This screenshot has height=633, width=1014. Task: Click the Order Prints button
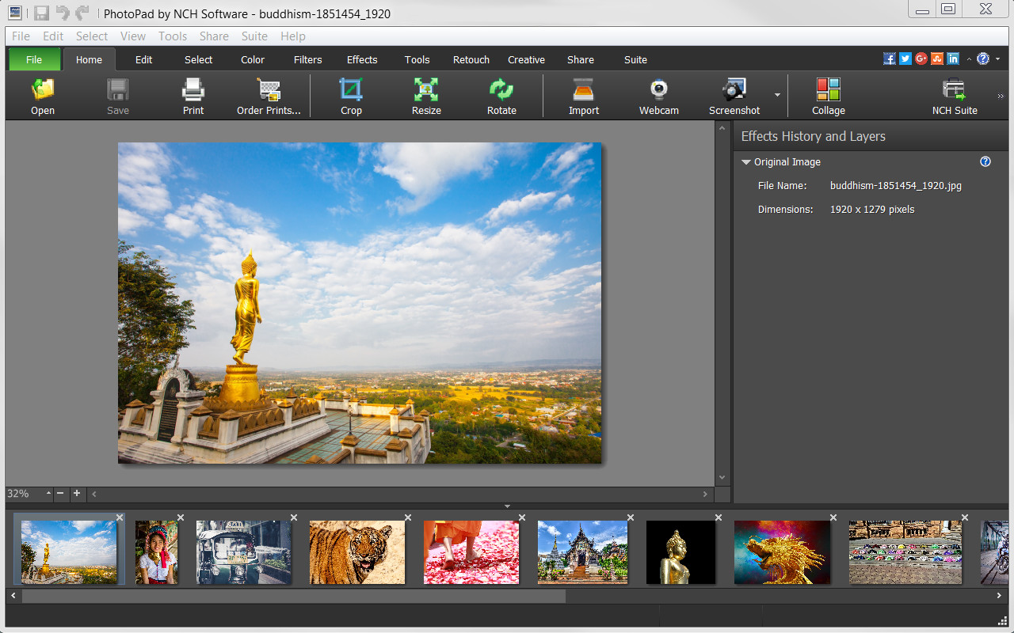(x=269, y=95)
